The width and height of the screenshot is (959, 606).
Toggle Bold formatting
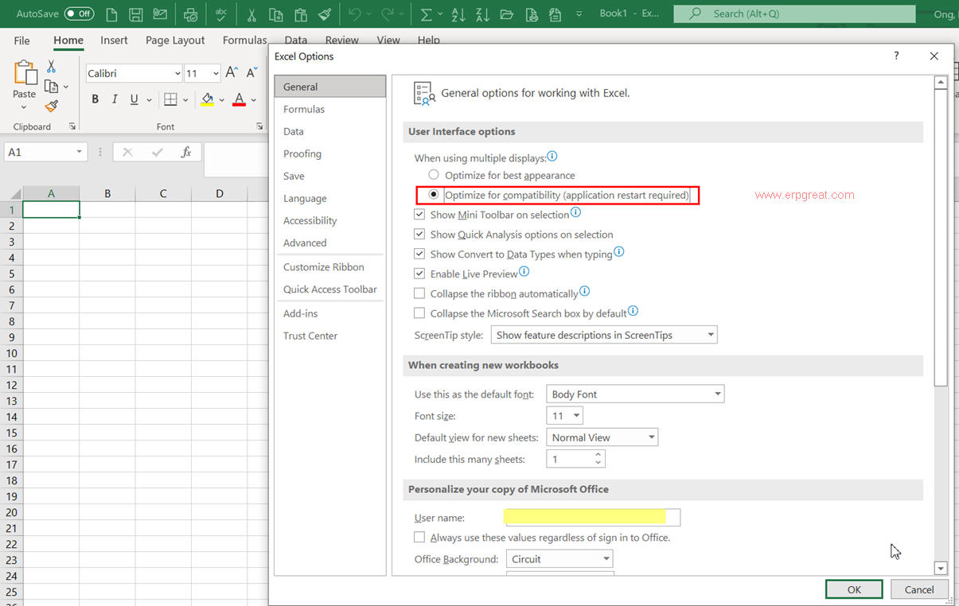pyautogui.click(x=96, y=99)
